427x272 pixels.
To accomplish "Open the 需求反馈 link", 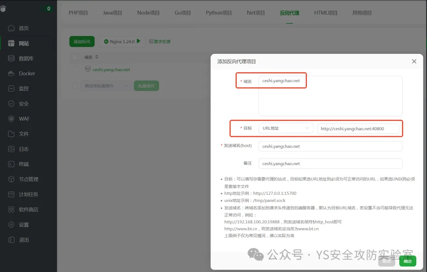I will 162,42.
